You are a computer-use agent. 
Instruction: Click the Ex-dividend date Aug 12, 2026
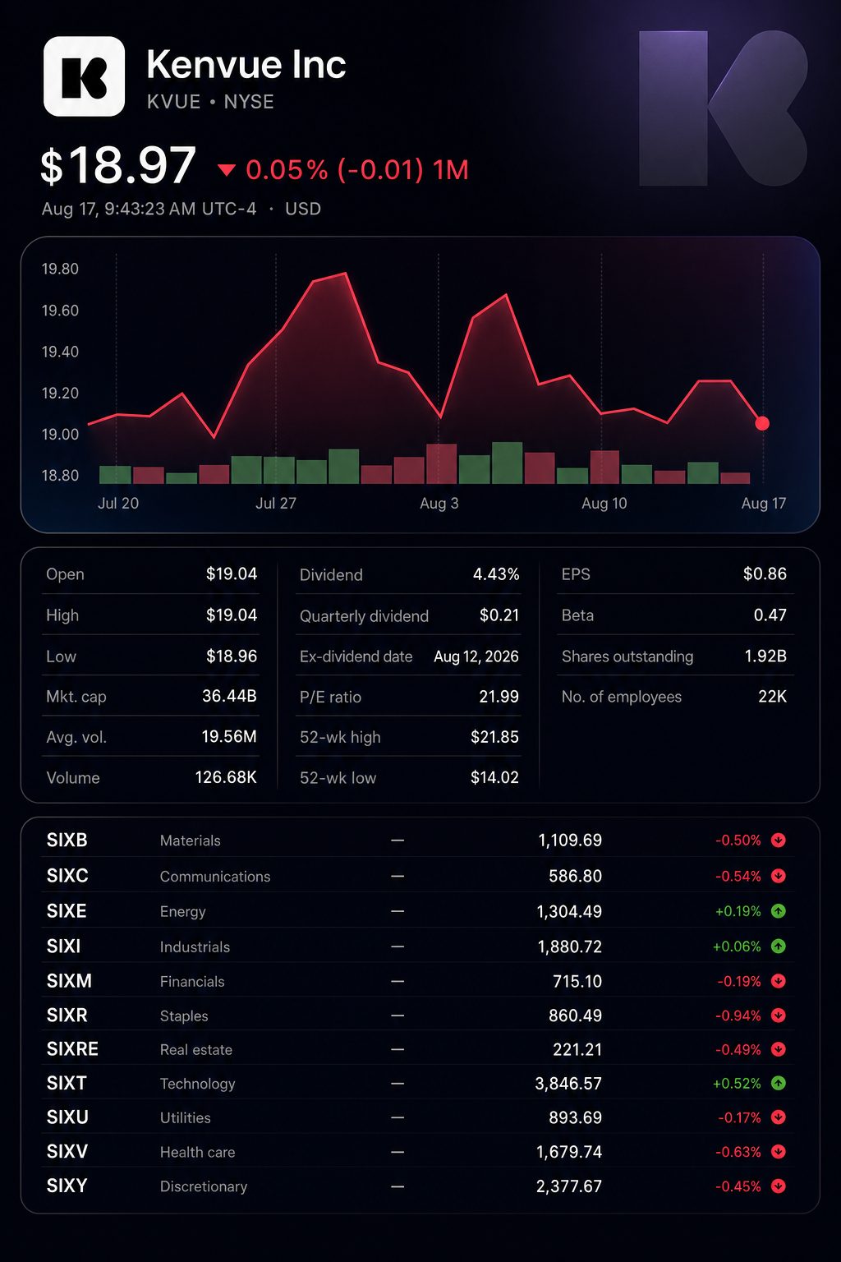[x=476, y=656]
